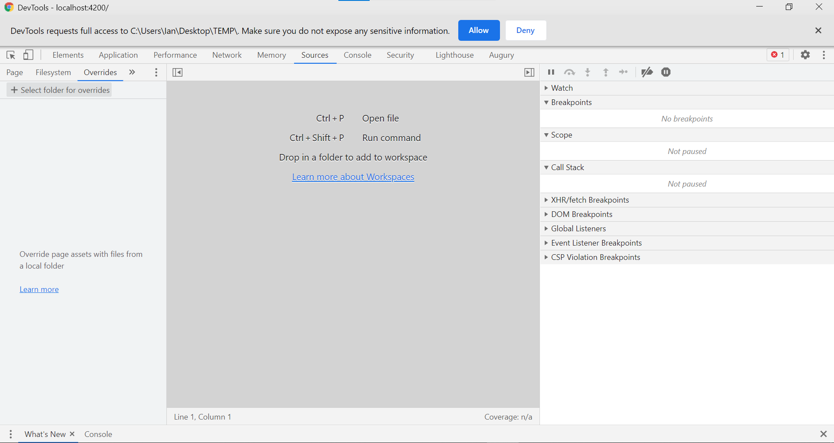Open the drawer three-dot menu
Viewport: 834px width, 443px height.
pyautogui.click(x=11, y=434)
